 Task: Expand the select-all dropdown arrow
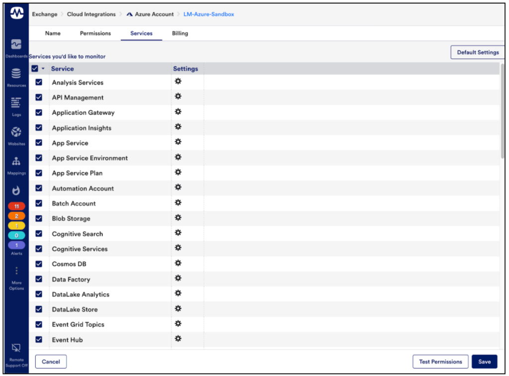tap(43, 69)
